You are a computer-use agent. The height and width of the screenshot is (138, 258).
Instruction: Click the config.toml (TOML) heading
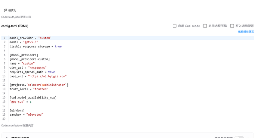[x=15, y=26]
